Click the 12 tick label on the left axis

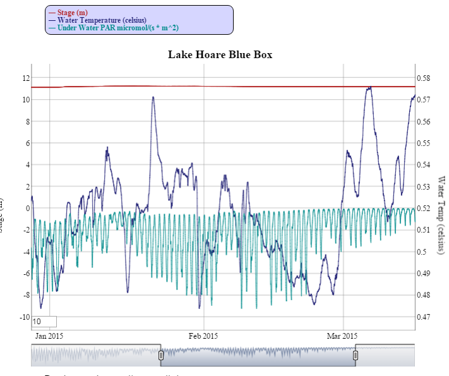(26, 78)
